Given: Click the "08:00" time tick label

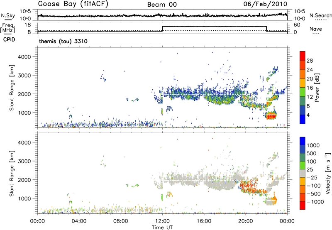Looking at the screenshot, I should pos(120,221).
